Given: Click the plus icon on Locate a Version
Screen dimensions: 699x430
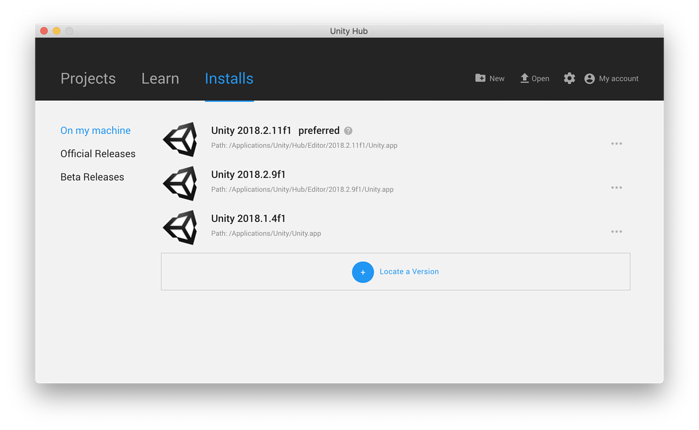Looking at the screenshot, I should 363,272.
